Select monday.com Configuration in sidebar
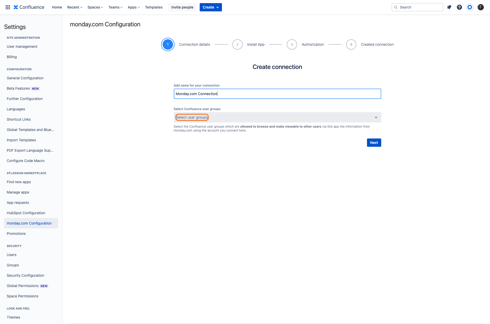Viewport: 490px width, 324px height. [x=31, y=223]
